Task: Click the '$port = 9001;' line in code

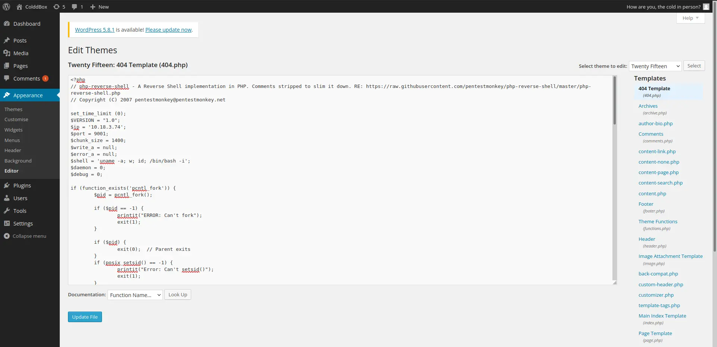Action: 89,133
